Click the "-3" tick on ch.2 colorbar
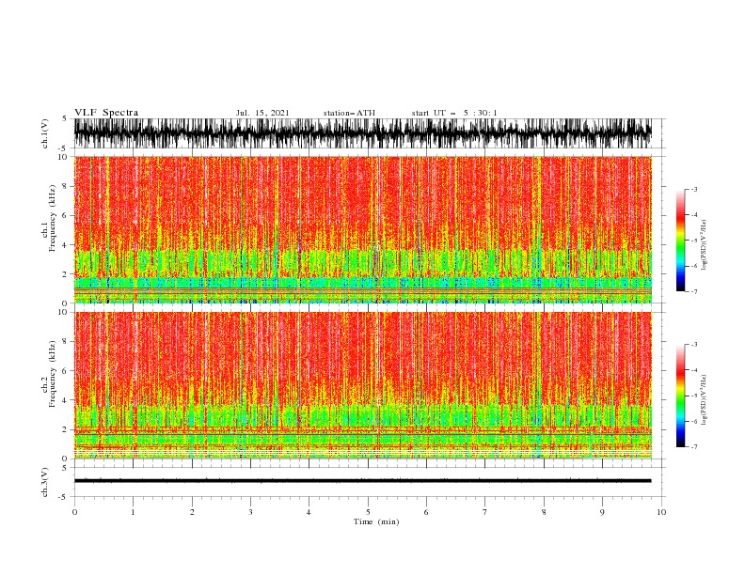This screenshot has width=745, height=575. [693, 345]
